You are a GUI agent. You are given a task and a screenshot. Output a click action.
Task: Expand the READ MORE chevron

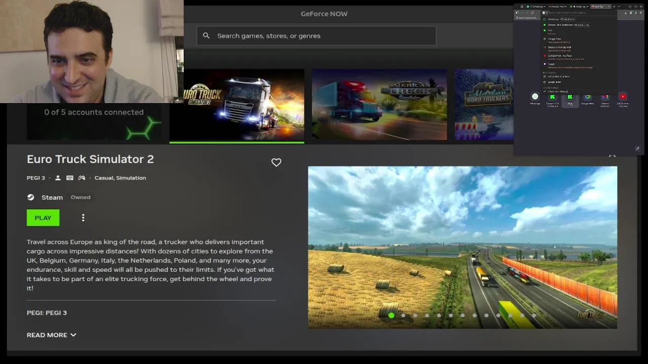click(73, 335)
